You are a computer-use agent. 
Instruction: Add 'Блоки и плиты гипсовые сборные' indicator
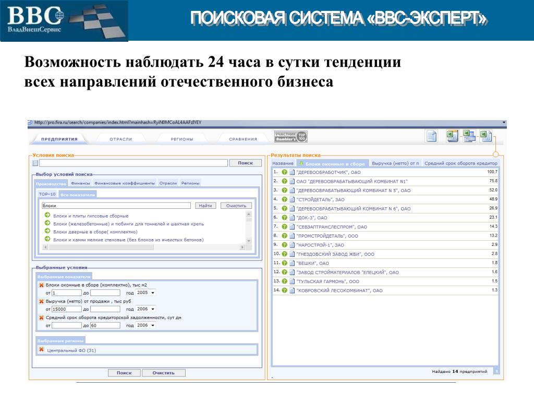tap(47, 215)
